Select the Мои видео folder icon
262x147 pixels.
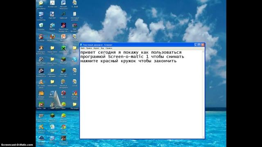75,105
